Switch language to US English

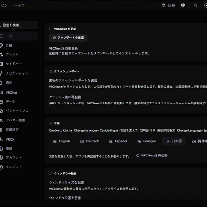coord(61,141)
